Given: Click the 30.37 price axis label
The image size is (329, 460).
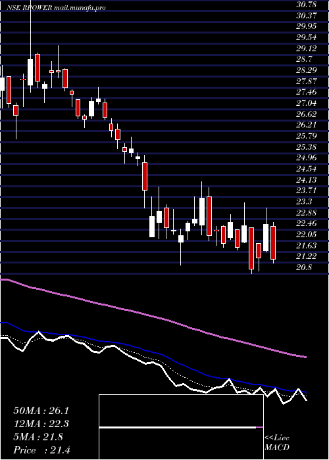Looking at the screenshot, I should pos(307,15).
